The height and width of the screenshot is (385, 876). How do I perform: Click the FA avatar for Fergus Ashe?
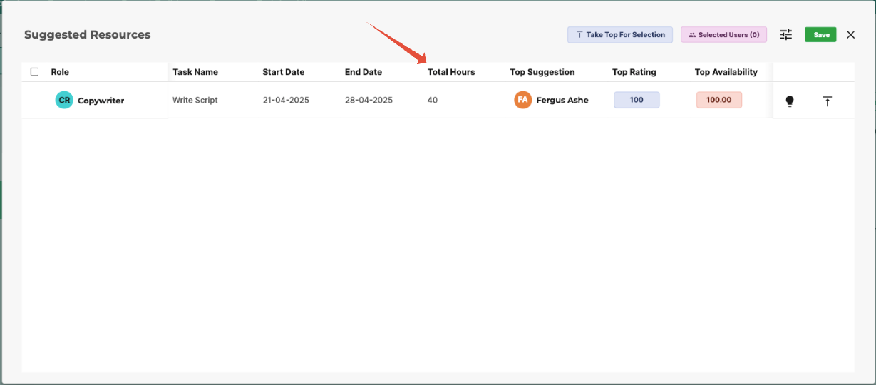[x=522, y=100]
